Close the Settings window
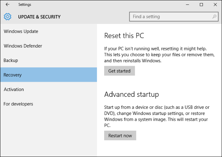222x157 pixels. (215, 4)
